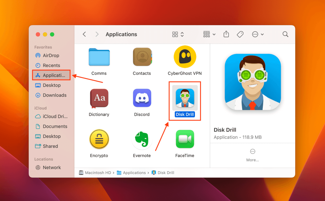Click the Encrypto file name label
This screenshot has height=201, width=325.
99,156
